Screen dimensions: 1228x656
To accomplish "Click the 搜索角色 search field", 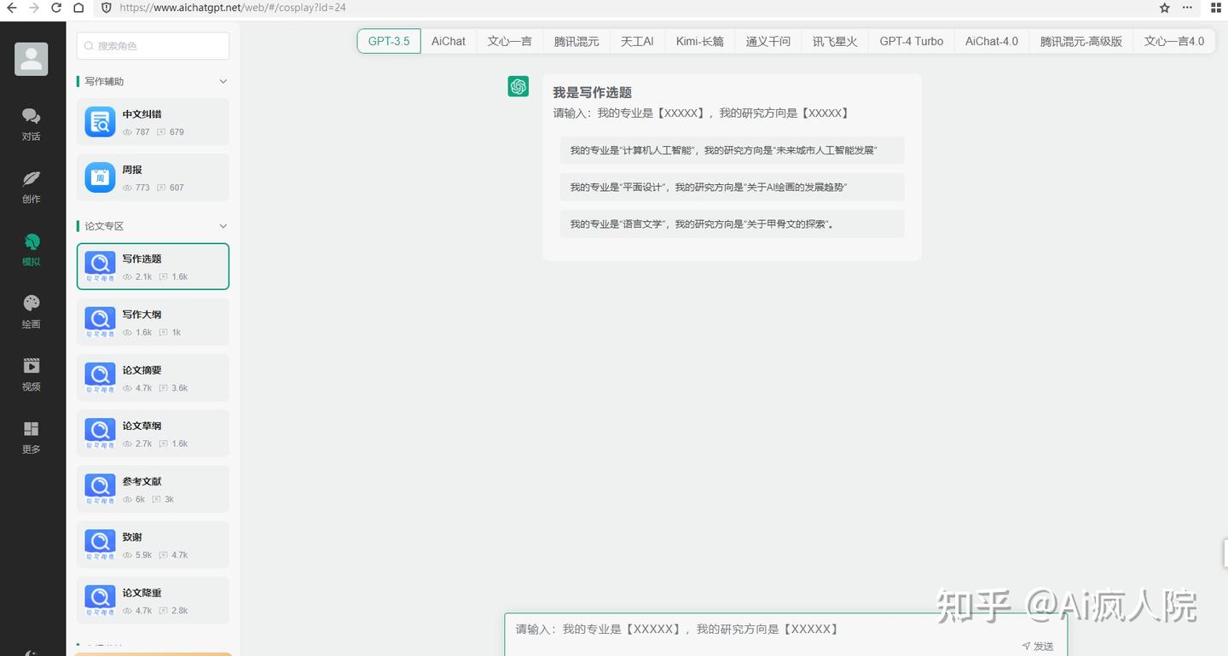I will pyautogui.click(x=153, y=46).
